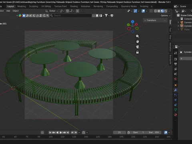Viewport: 192px width, 144px height.
Task: Toggle use preview range clock icon
Action: click(x=129, y=132)
